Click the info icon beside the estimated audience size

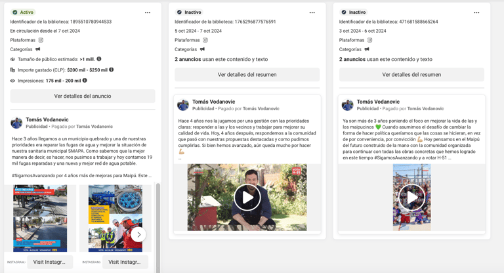point(99,59)
